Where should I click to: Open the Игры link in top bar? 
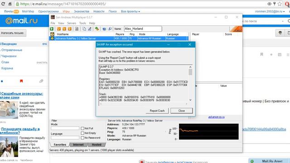[x=66, y=11]
